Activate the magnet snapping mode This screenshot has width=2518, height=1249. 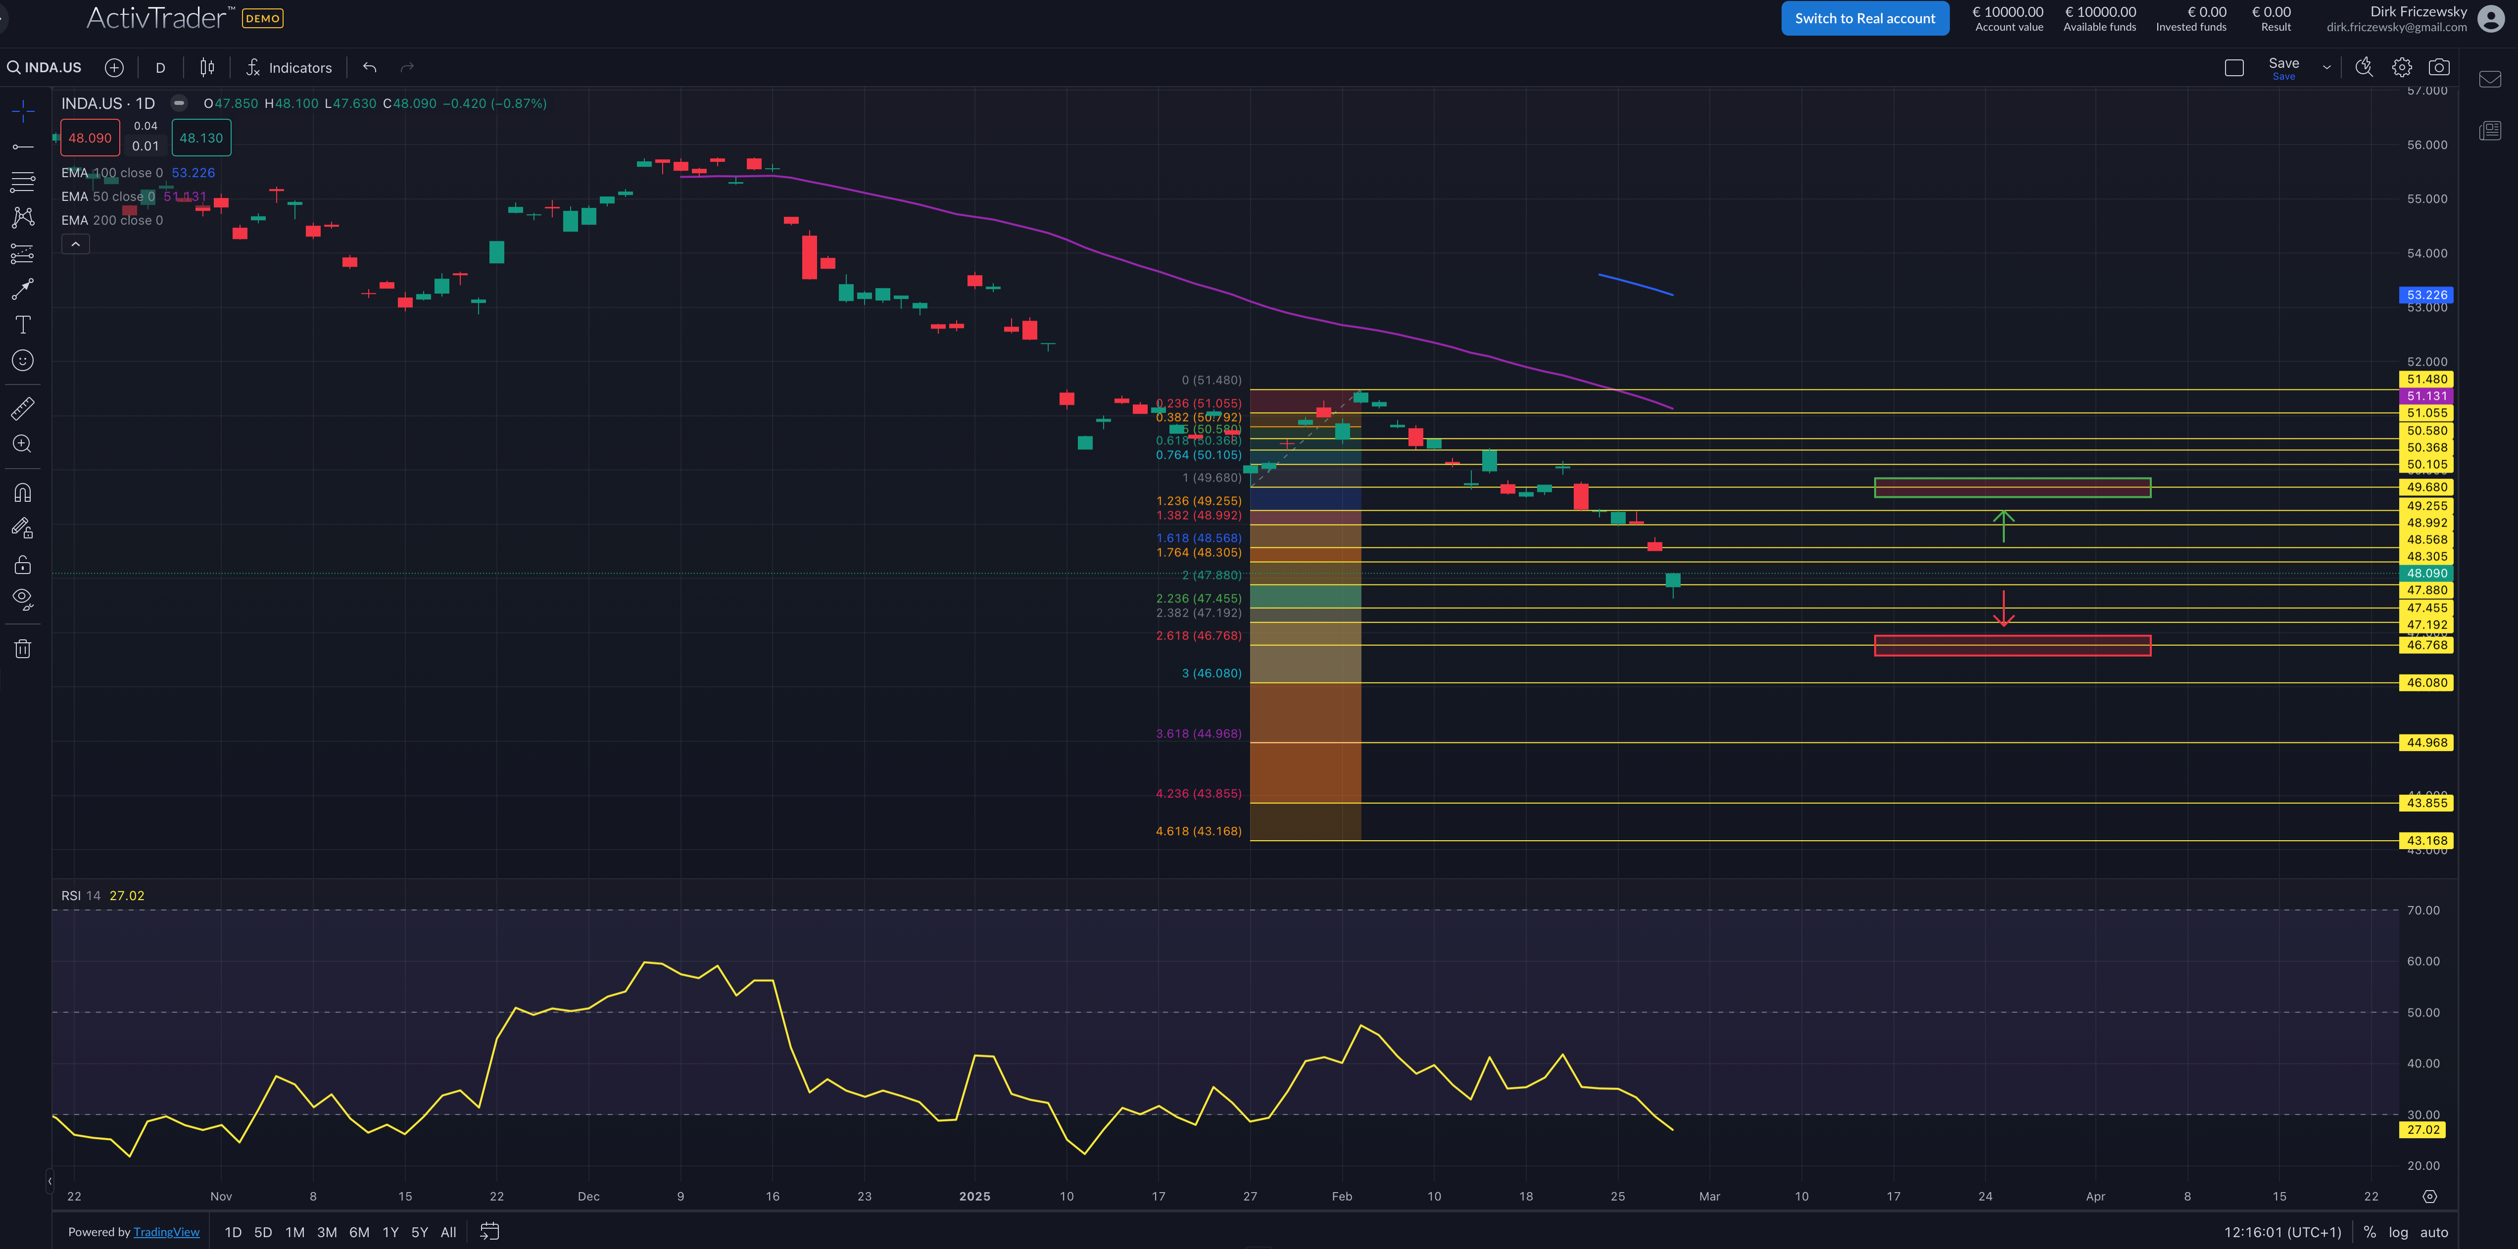point(22,492)
